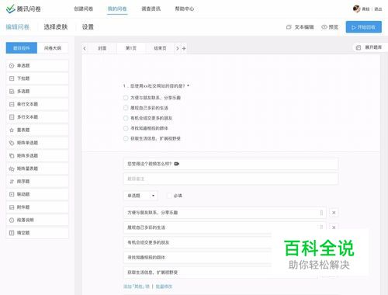
Task: Add a 量表题 star rating question
Action: 37,130
